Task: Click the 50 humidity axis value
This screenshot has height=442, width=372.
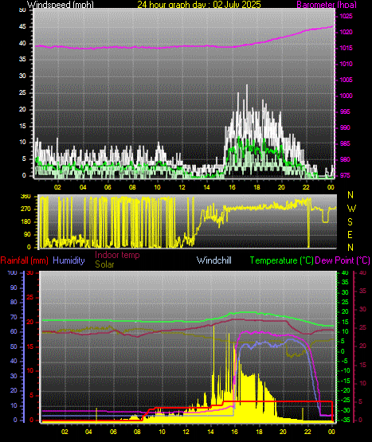Action: point(14,346)
